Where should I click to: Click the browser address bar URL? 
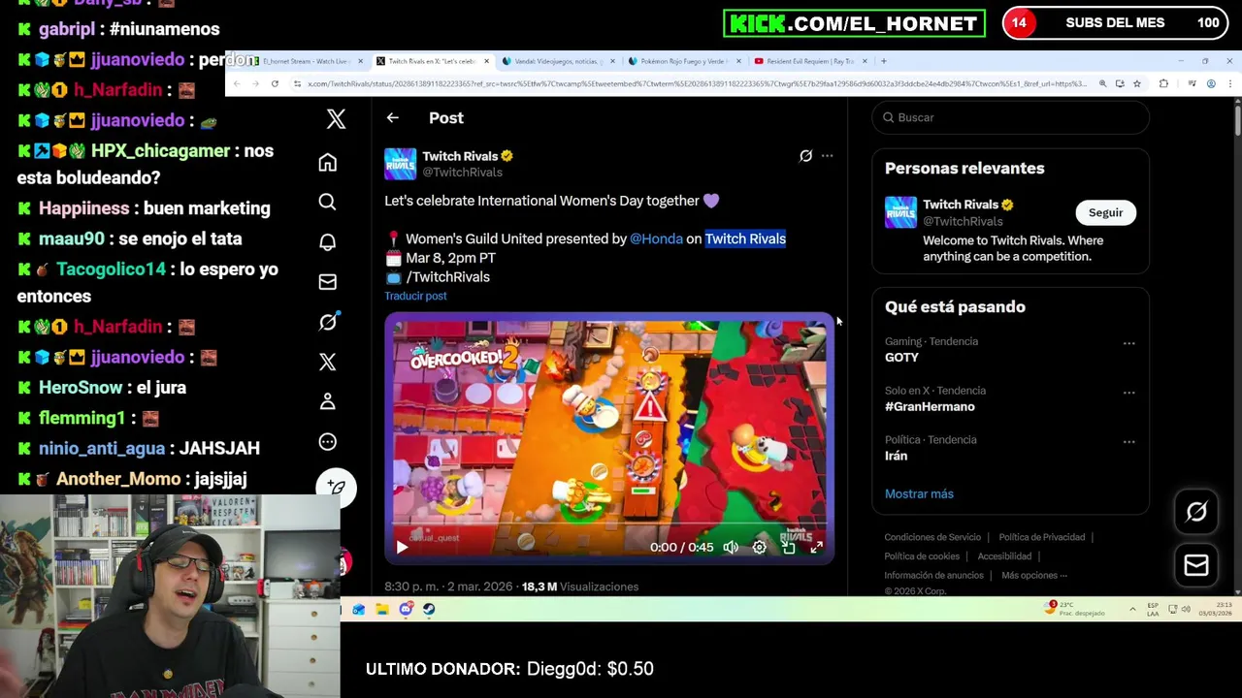coord(696,84)
